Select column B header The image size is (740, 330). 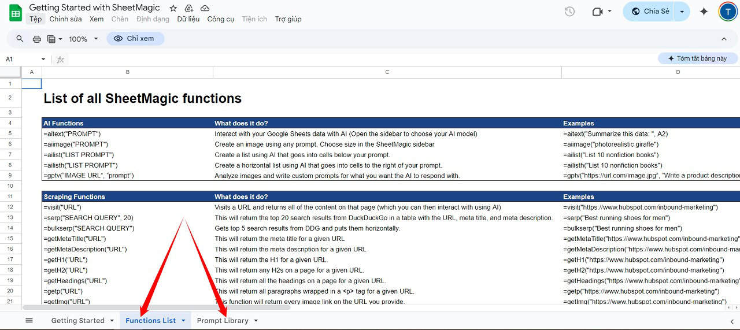127,72
